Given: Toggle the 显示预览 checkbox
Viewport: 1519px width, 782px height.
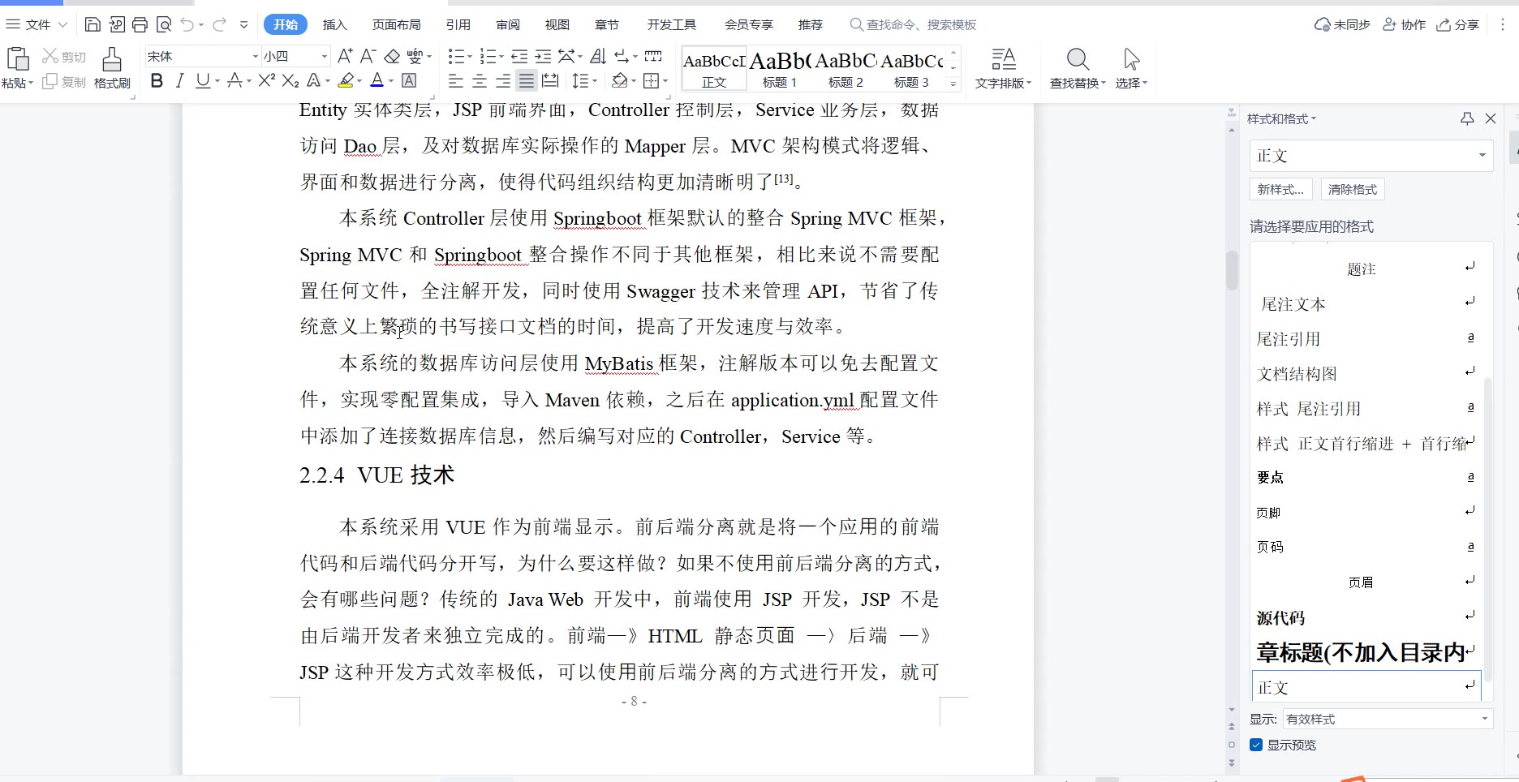Looking at the screenshot, I should point(1256,745).
